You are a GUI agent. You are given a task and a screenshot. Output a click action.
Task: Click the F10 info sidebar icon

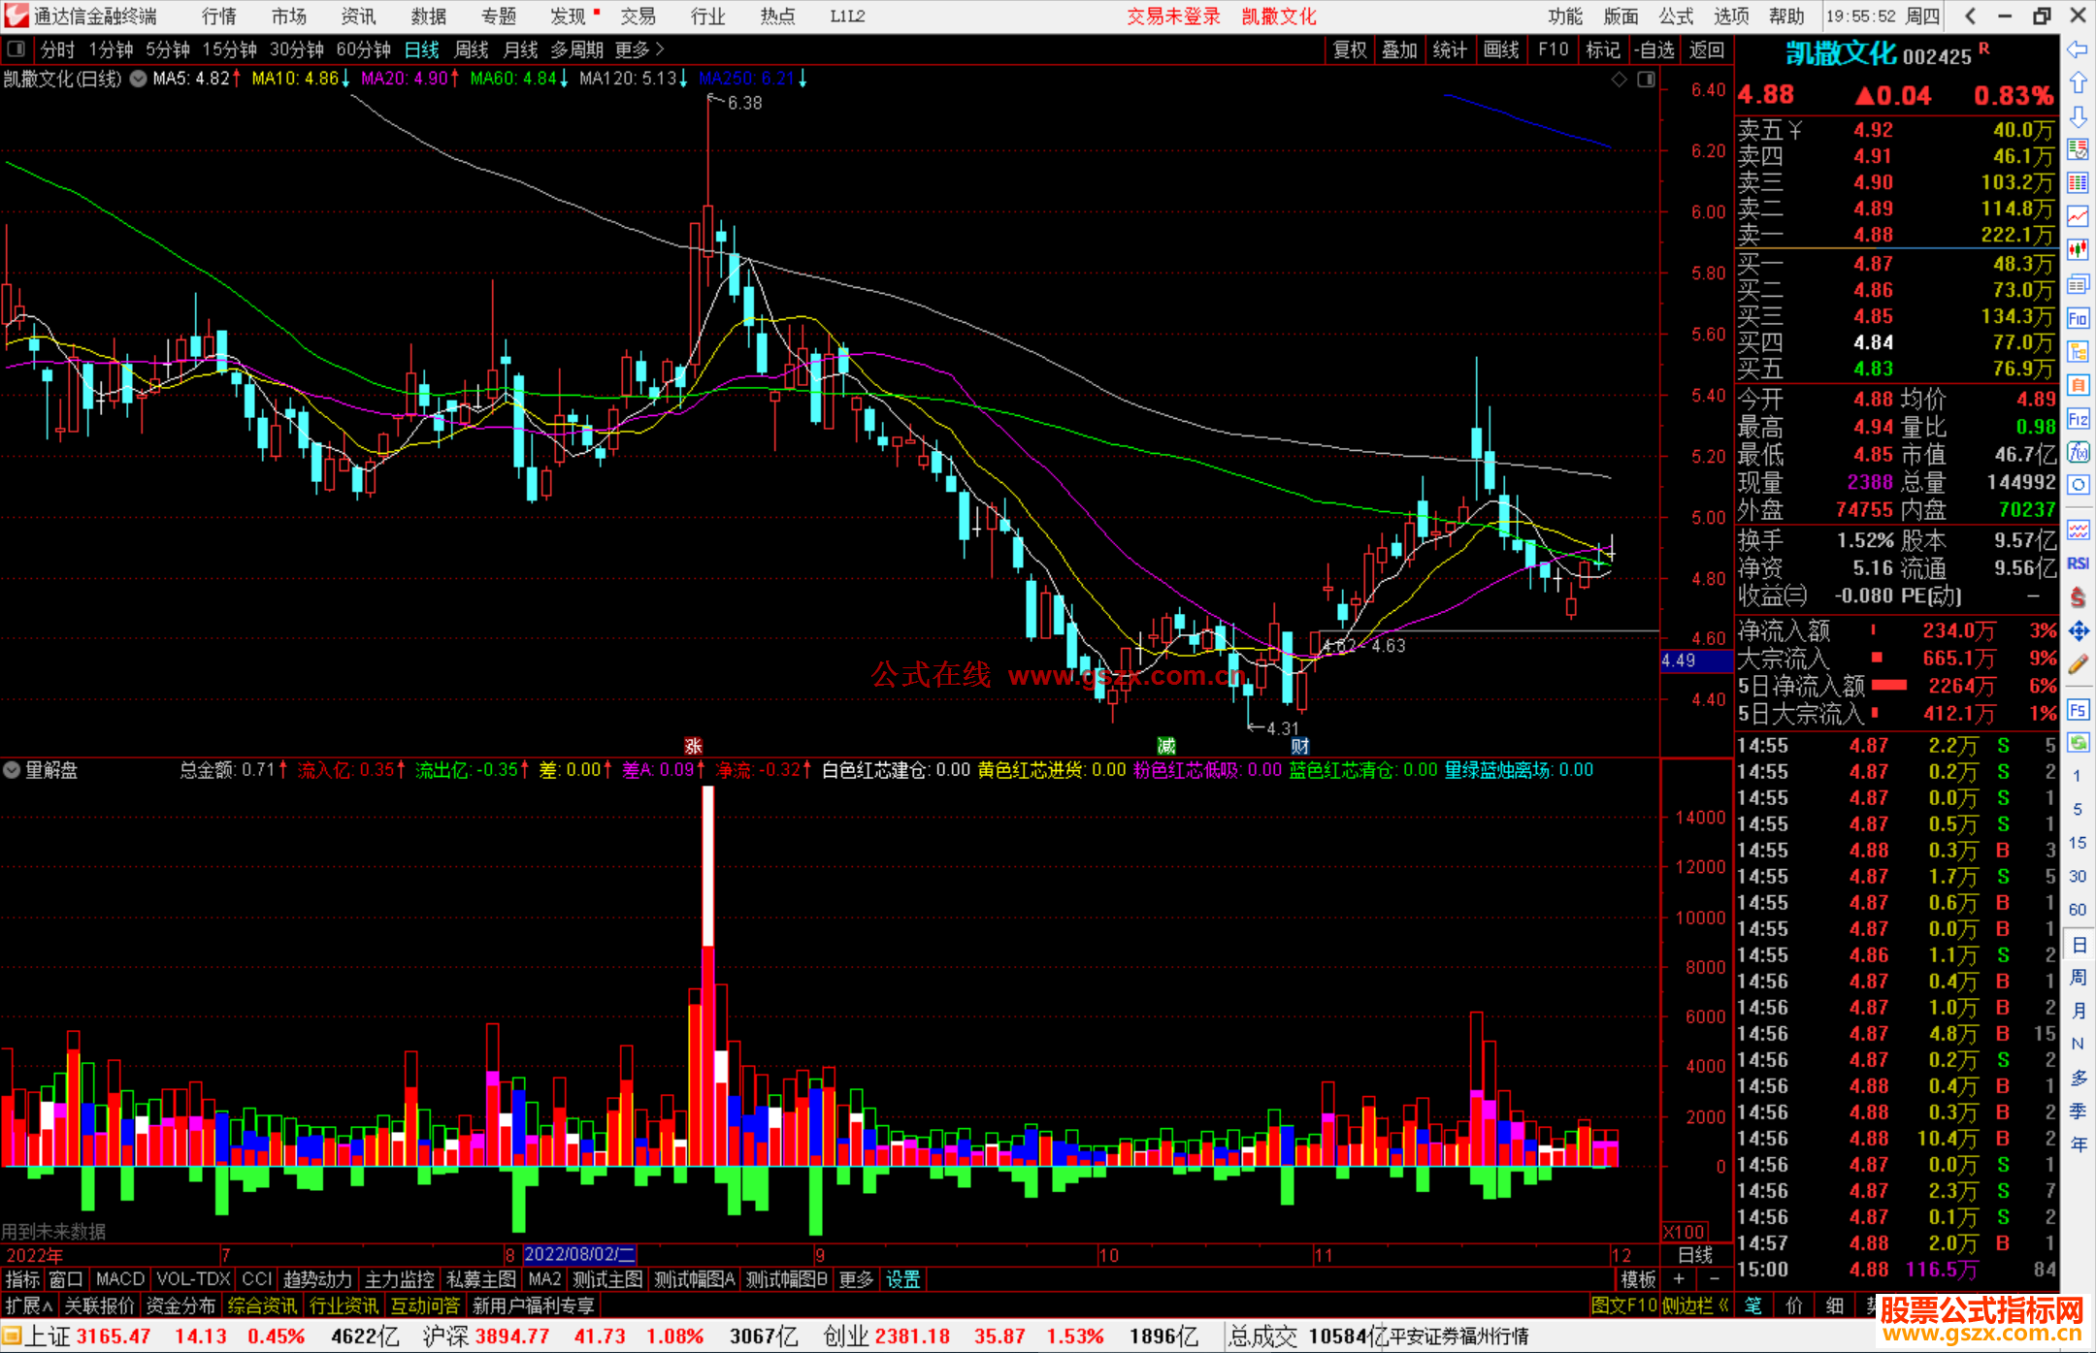(2078, 318)
